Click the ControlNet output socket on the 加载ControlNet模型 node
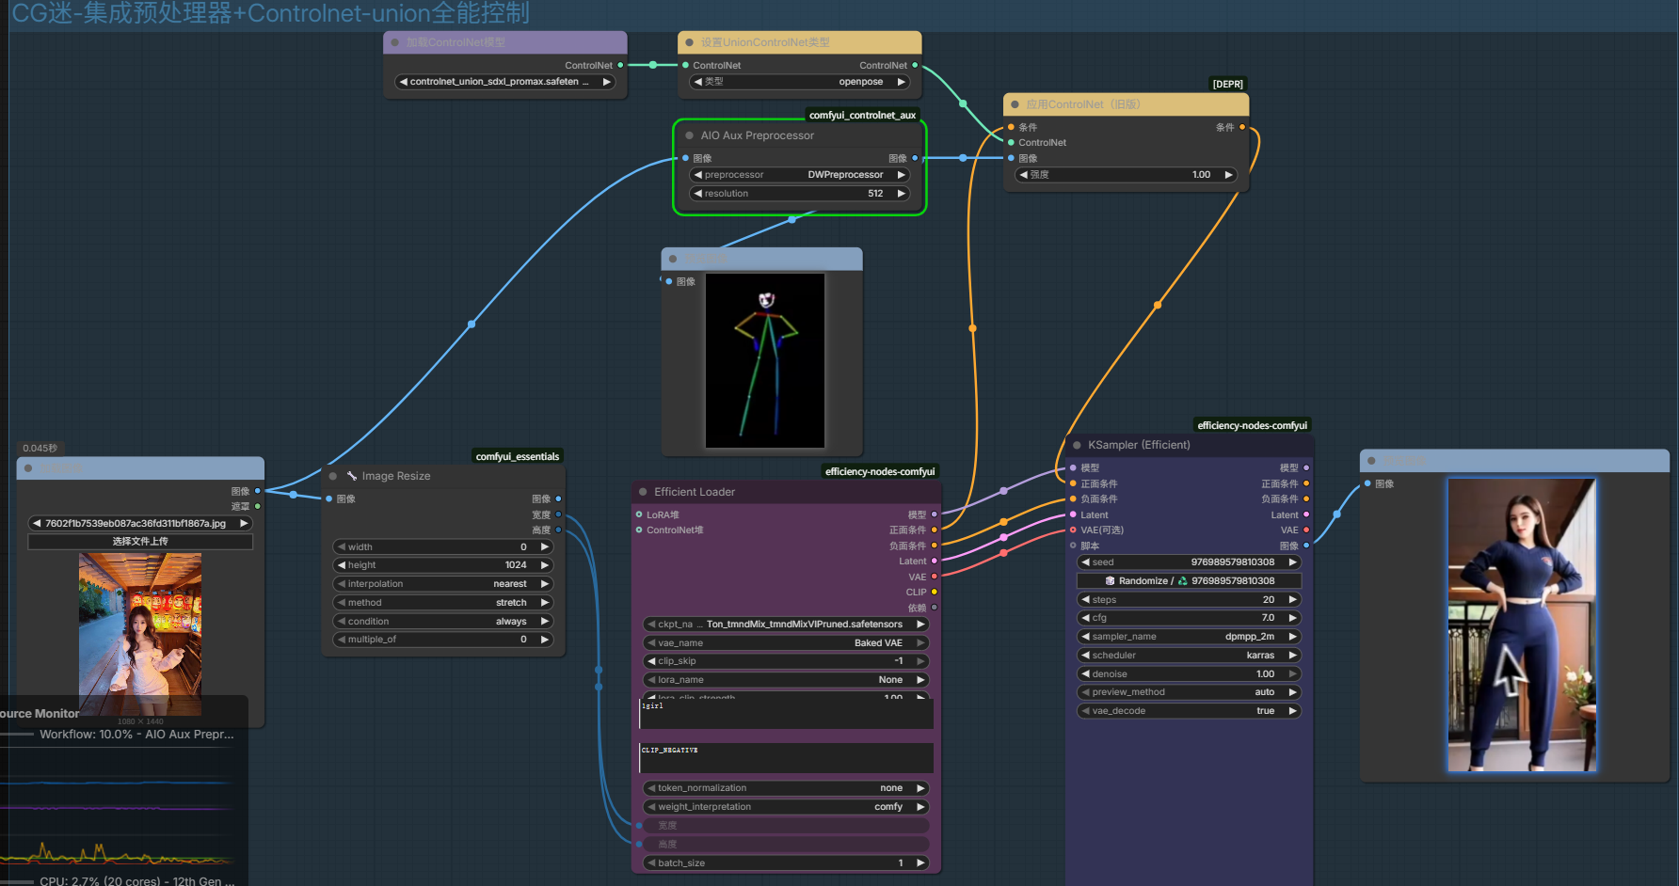Viewport: 1679px width, 886px height. click(620, 65)
